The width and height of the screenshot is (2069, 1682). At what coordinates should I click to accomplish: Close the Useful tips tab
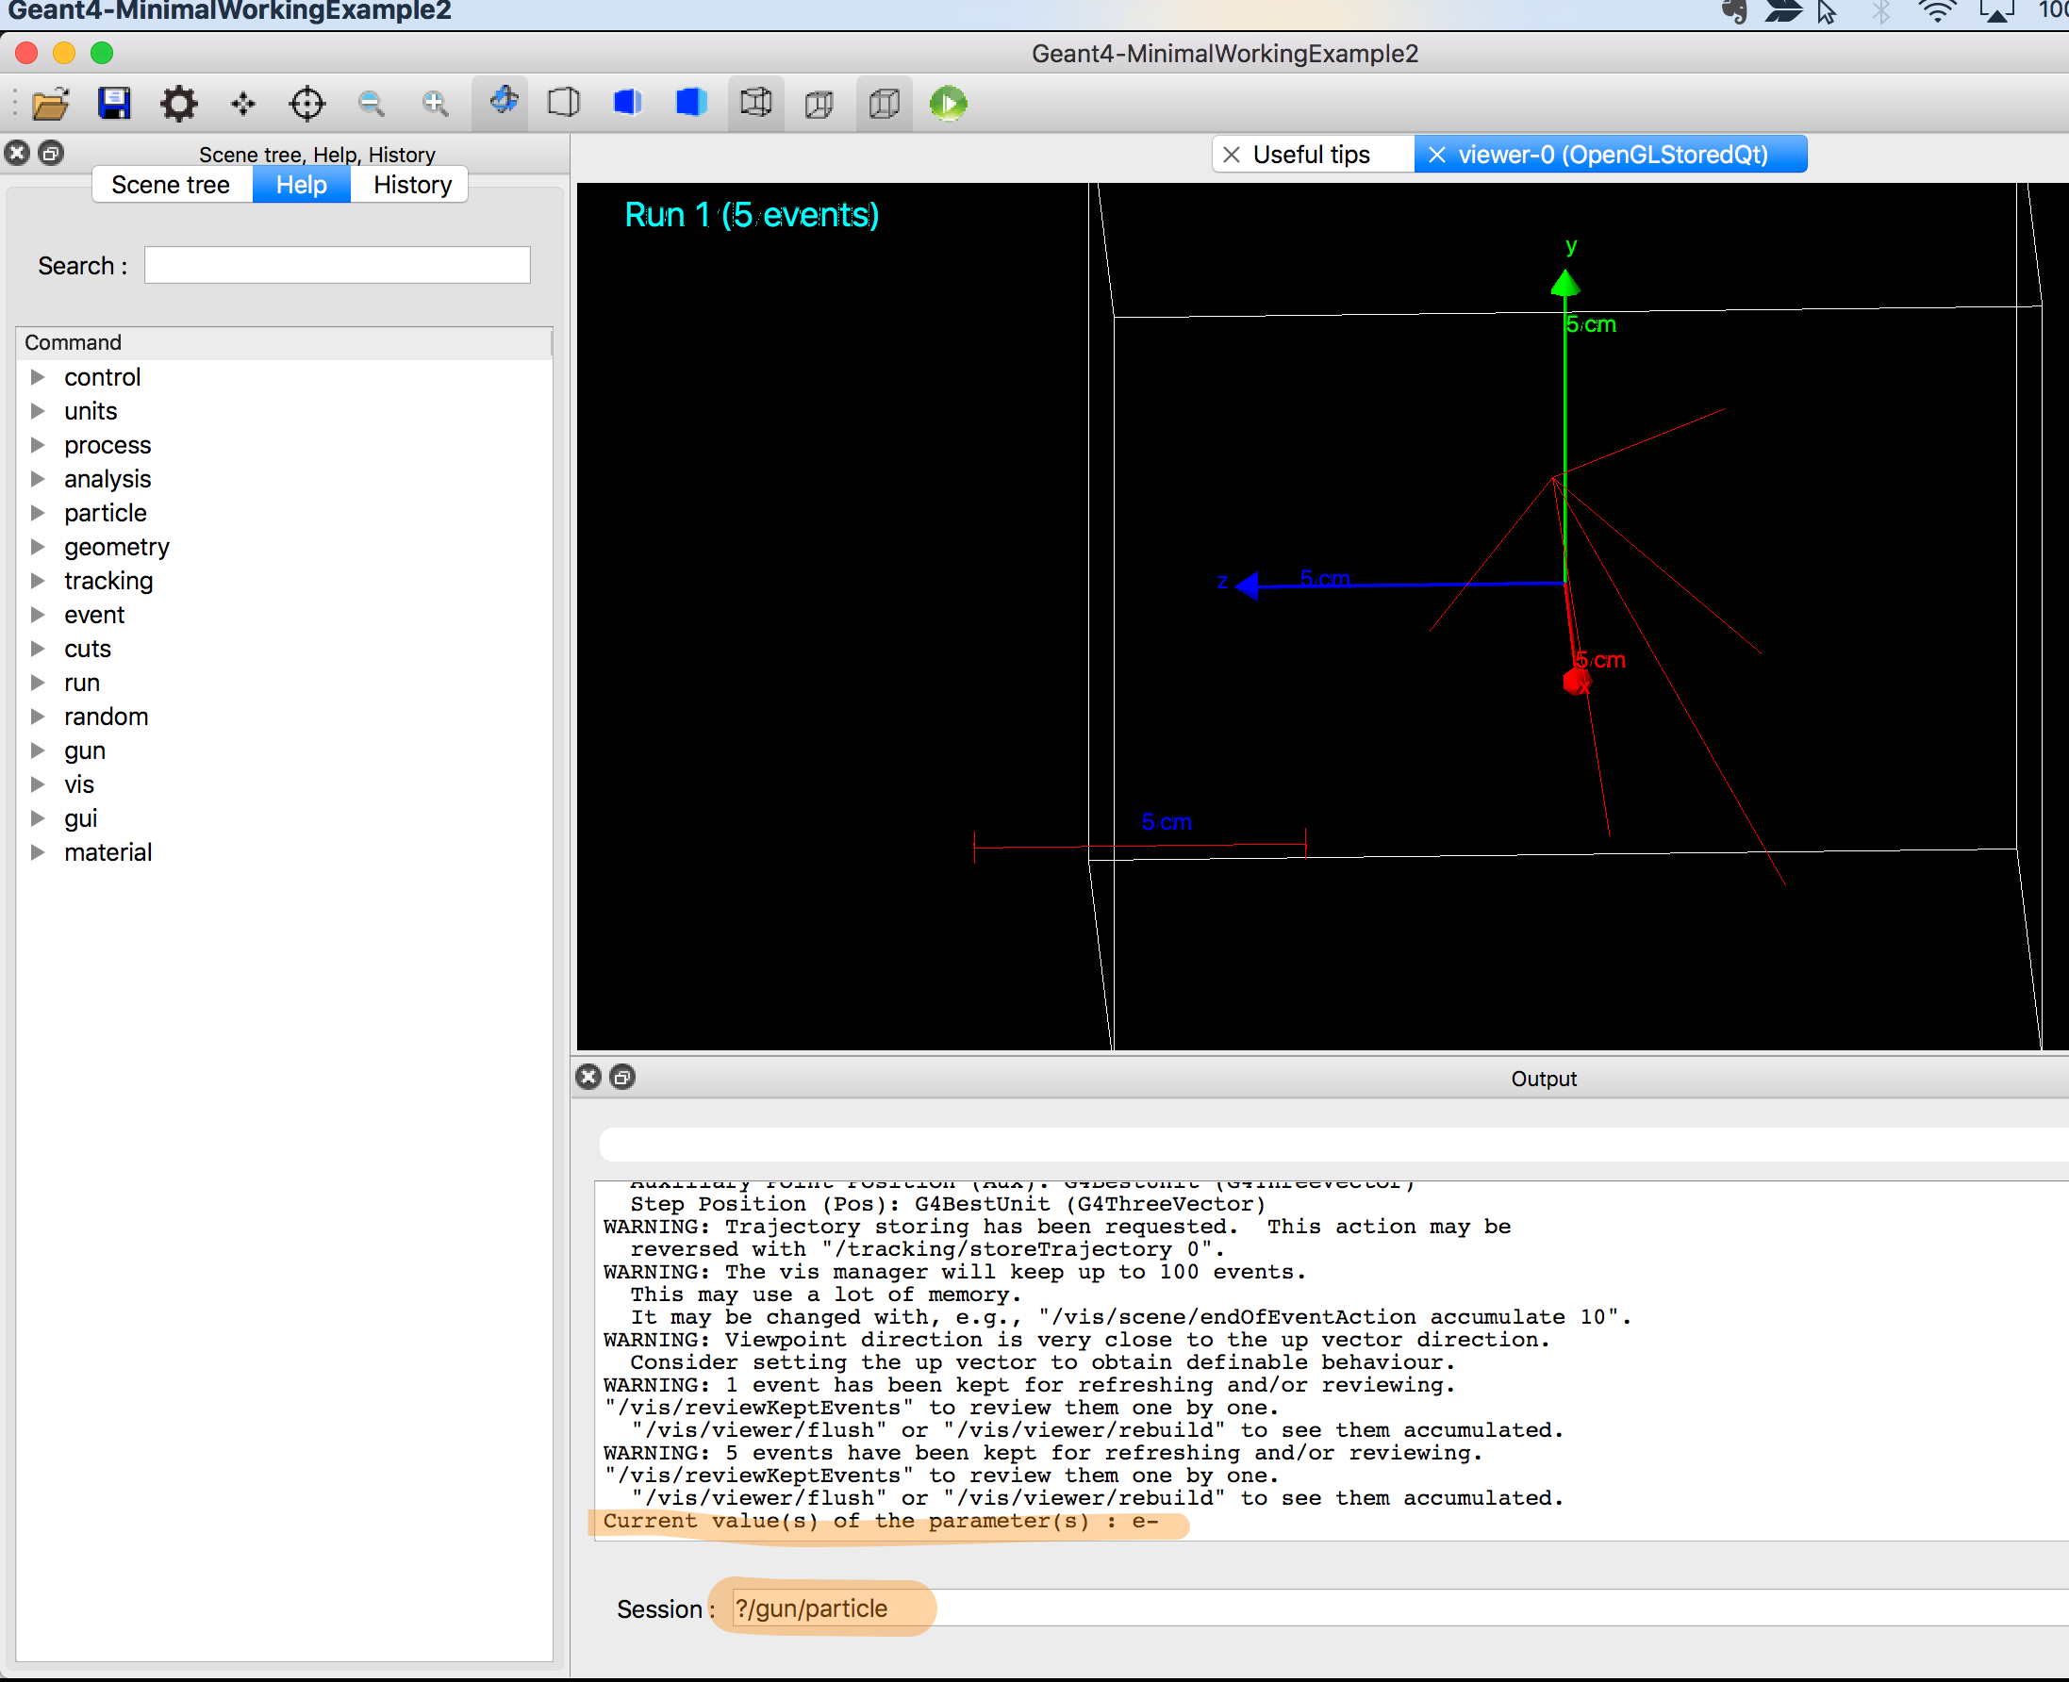click(x=1231, y=154)
